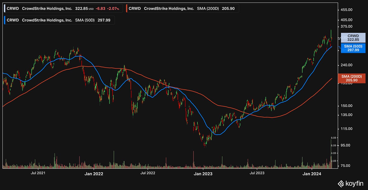Viewport: 368px width, 190px height.
Task: Click the 240.00 price axis label
Action: [x=347, y=65]
